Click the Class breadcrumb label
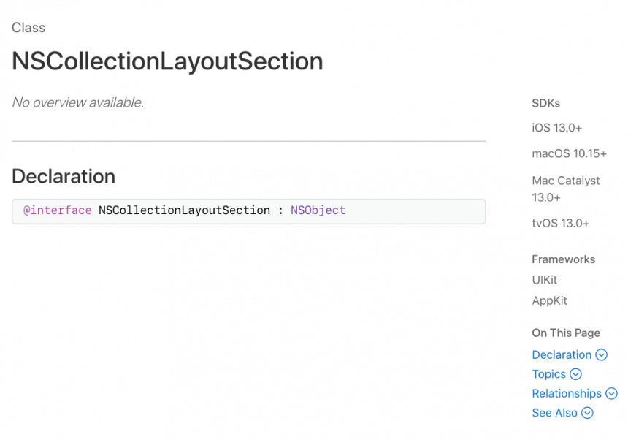628x440 pixels. pyautogui.click(x=28, y=28)
